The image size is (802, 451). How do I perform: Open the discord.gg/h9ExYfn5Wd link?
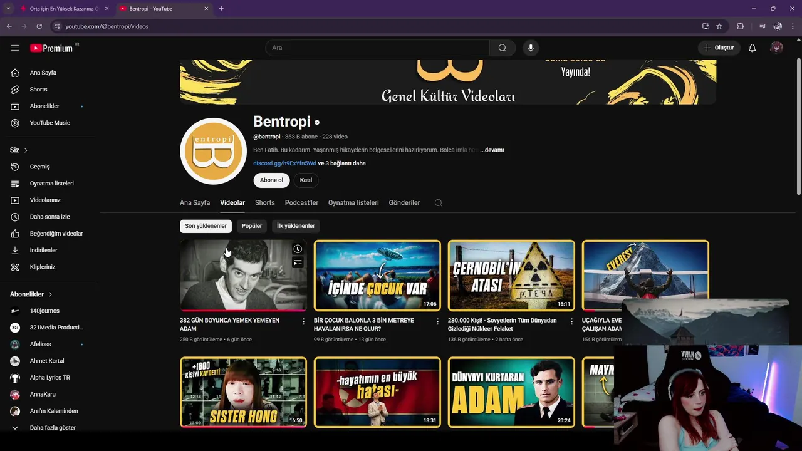[284, 163]
